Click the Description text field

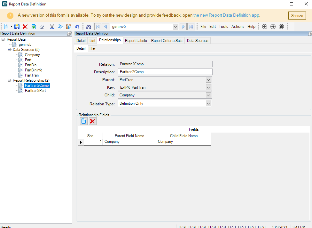click(x=165, y=72)
